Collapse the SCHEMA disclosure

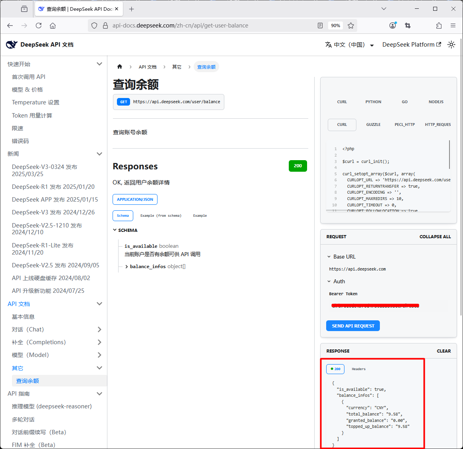125,230
